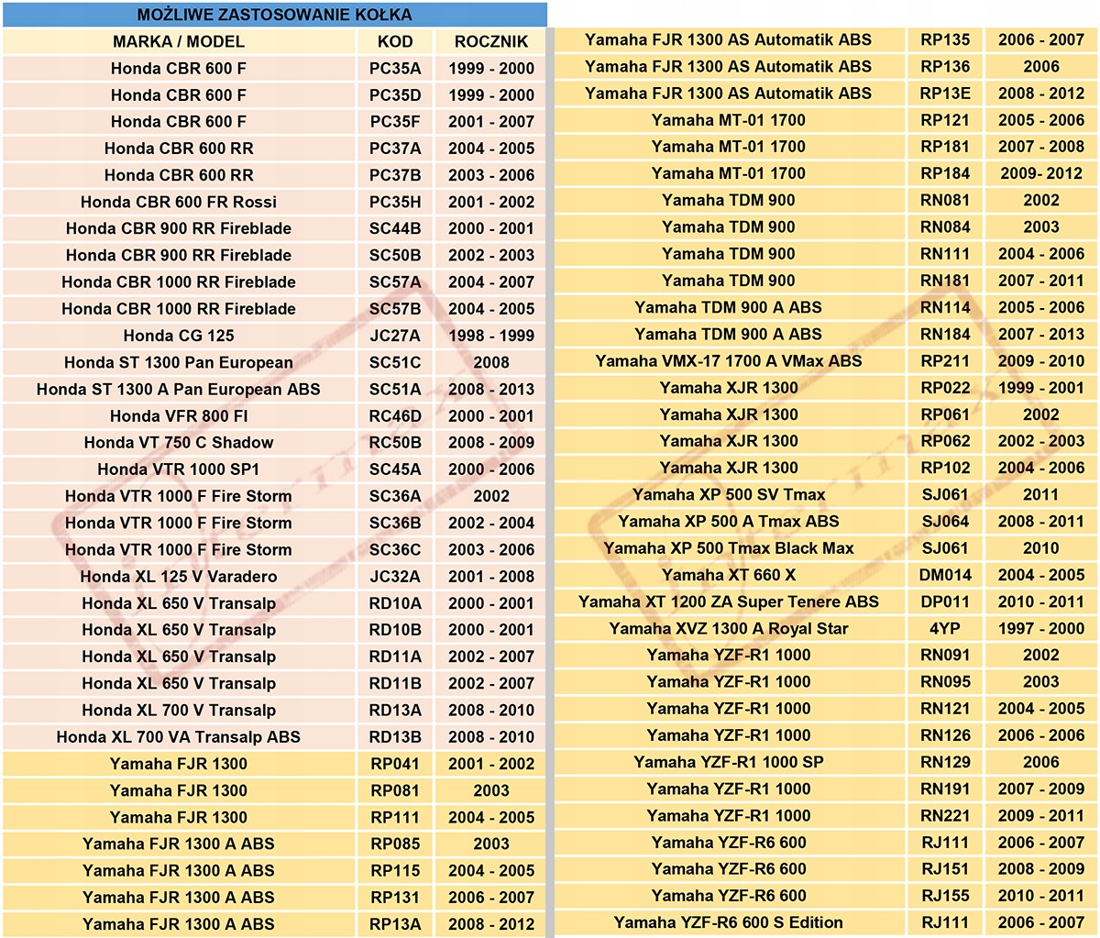Select 'Yamaha XT 1200 ZA Super Tenere ABS'
This screenshot has height=938, width=1100.
(x=729, y=601)
